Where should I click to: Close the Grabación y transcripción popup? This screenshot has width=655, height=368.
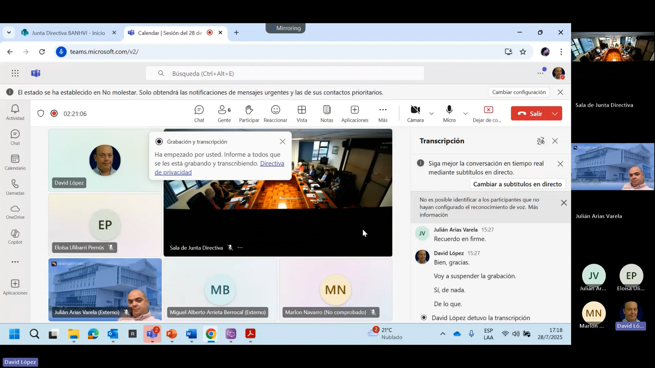point(282,141)
